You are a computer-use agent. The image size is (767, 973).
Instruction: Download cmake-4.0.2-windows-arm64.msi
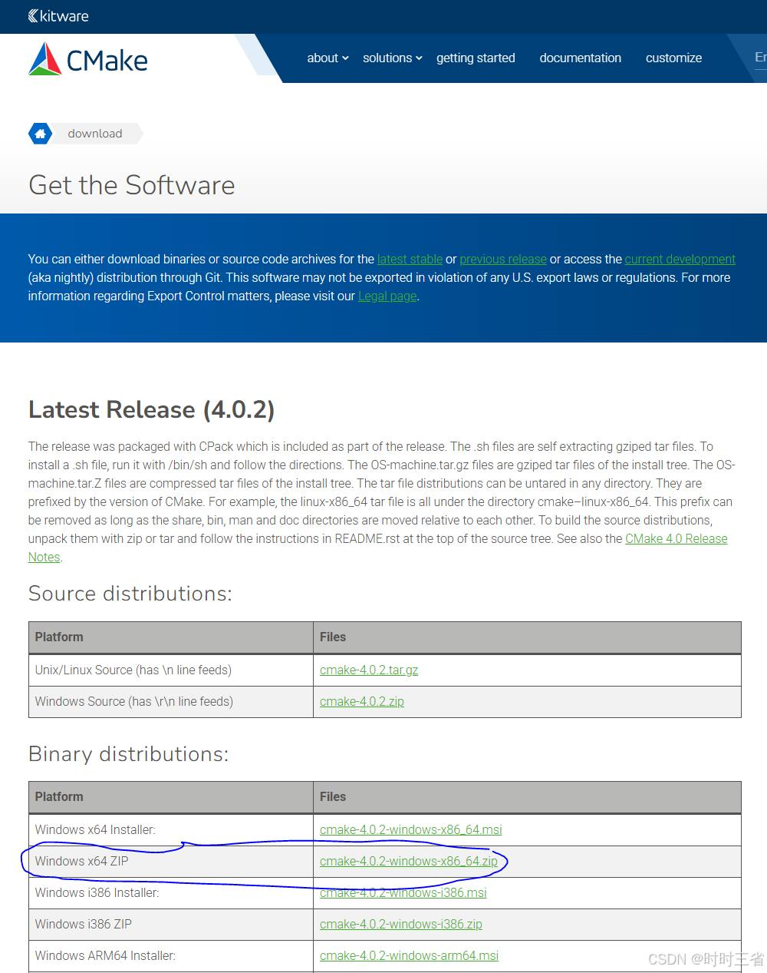(409, 956)
